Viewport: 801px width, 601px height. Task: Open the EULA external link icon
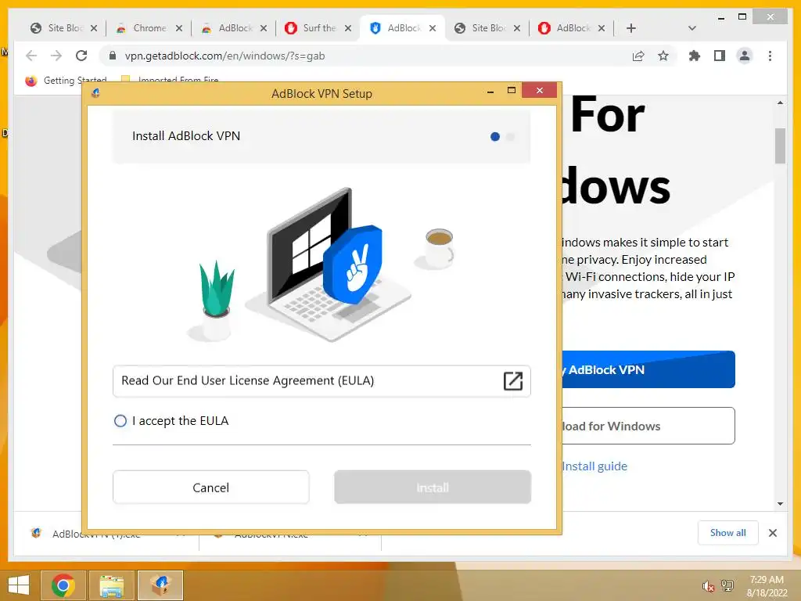click(x=513, y=381)
